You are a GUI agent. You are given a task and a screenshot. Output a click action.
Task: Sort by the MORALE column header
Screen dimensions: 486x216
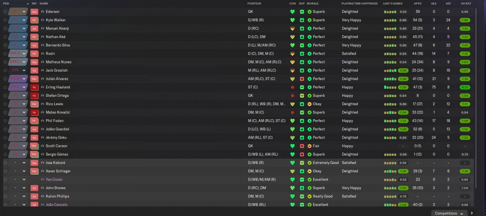[312, 3]
